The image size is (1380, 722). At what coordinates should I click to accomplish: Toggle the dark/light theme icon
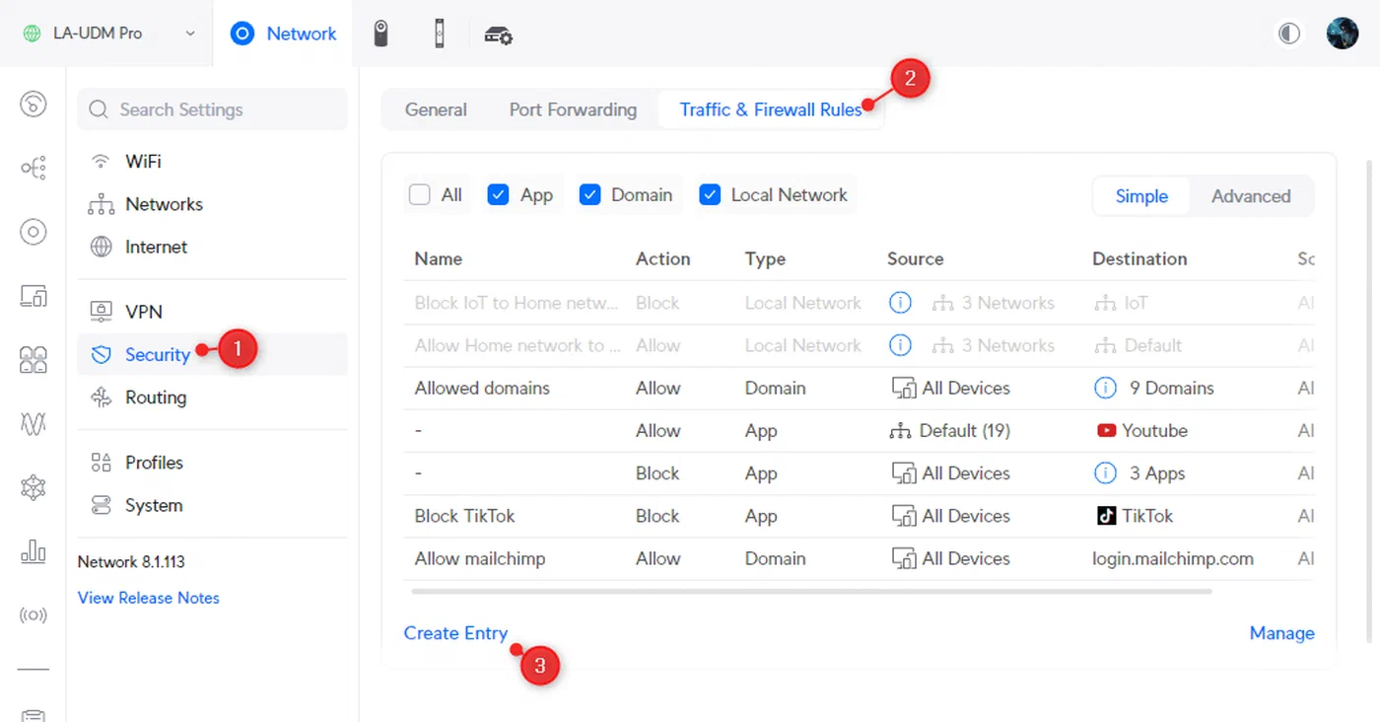tap(1289, 34)
